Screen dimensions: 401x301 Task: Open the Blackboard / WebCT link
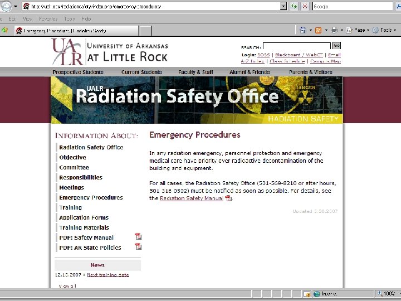(299, 55)
